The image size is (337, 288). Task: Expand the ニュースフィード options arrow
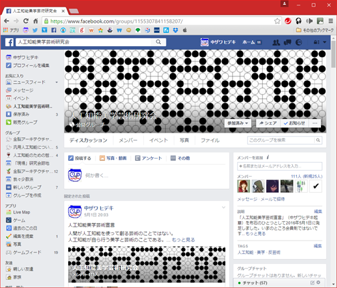point(57,82)
